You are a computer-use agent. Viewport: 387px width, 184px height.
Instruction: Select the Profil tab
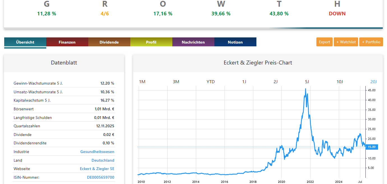point(151,42)
